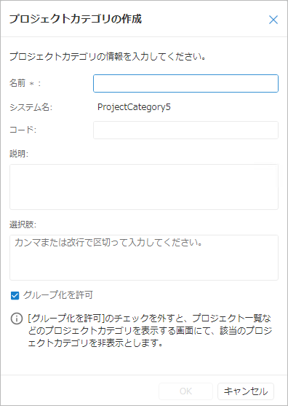Click the explanatory note about グループ化を許可

pyautogui.click(x=150, y=331)
